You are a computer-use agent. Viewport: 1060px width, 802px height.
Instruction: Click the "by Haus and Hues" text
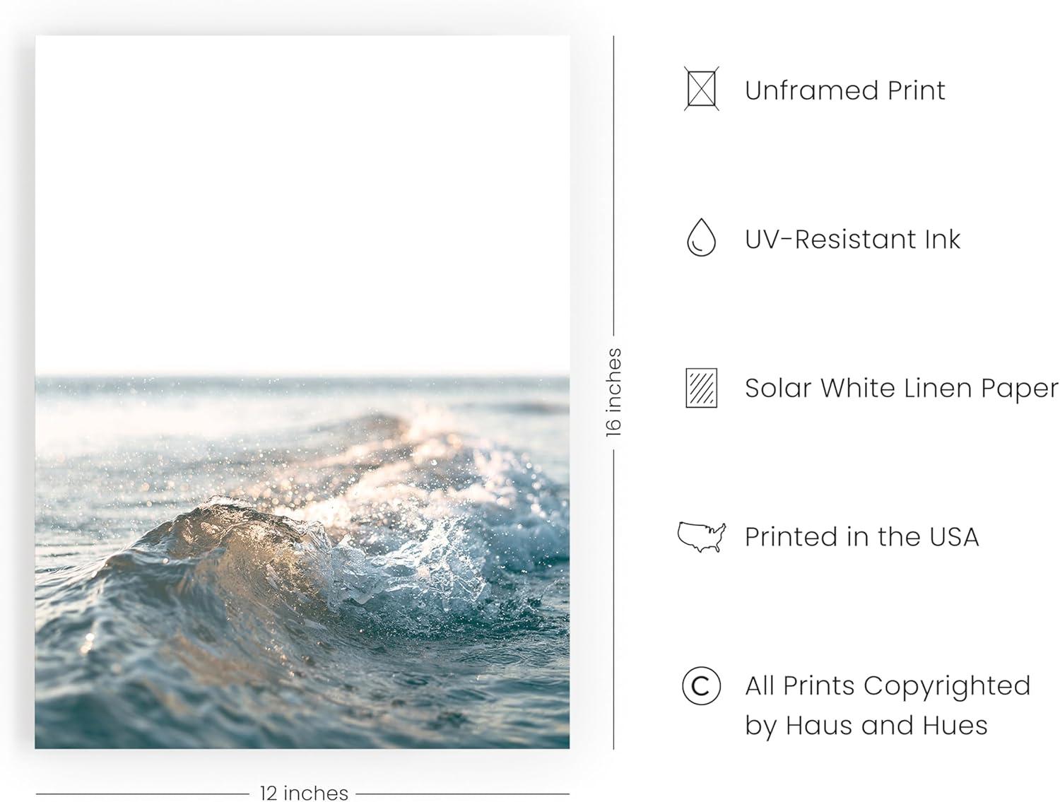tap(866, 726)
